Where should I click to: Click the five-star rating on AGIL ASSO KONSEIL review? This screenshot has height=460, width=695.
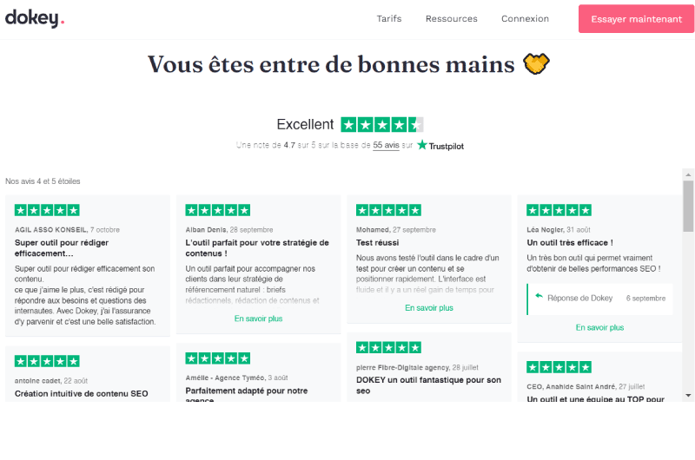tap(47, 210)
